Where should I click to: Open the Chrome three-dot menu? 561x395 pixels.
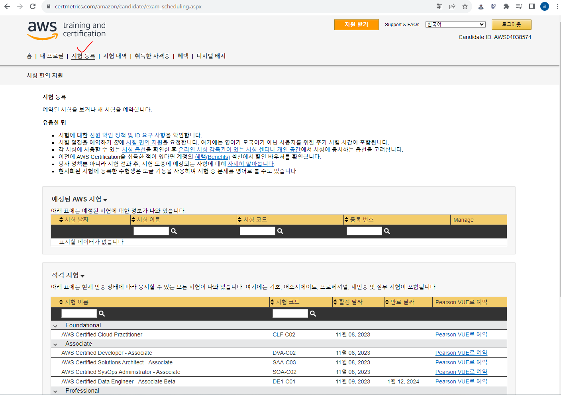tap(557, 6)
